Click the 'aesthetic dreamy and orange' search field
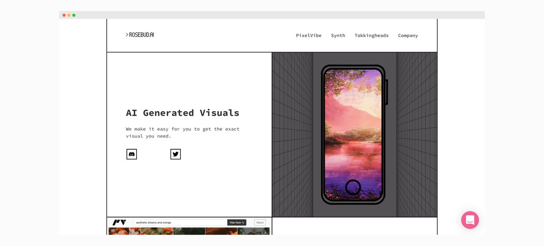544x246 pixels. [x=180, y=222]
